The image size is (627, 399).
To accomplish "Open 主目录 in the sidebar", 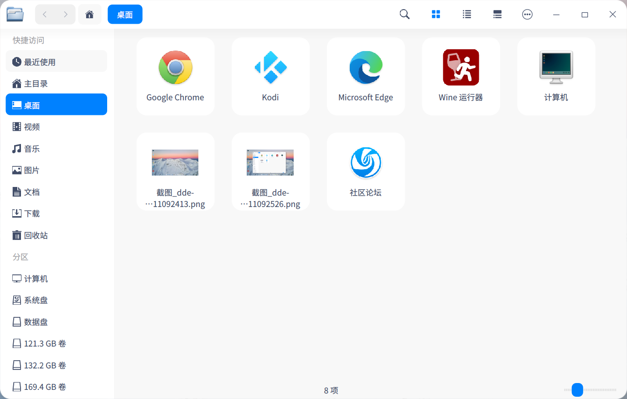I will pos(57,83).
